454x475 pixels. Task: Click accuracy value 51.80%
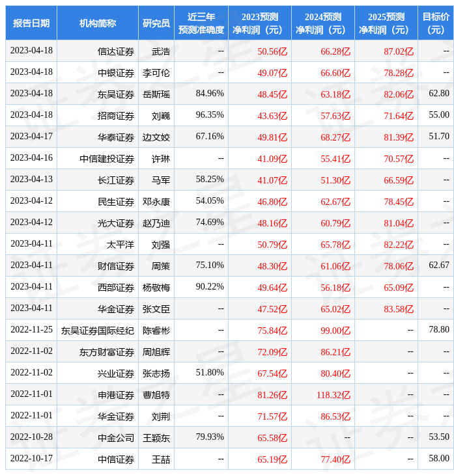tap(210, 373)
